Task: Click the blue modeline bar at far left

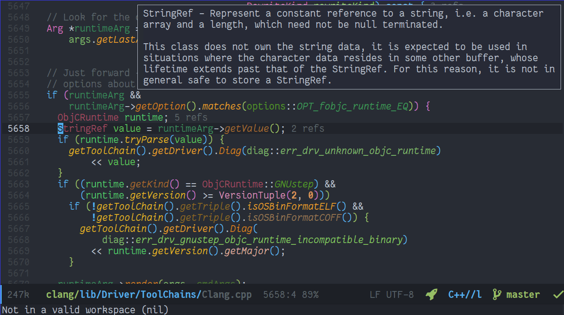Action: [2, 294]
